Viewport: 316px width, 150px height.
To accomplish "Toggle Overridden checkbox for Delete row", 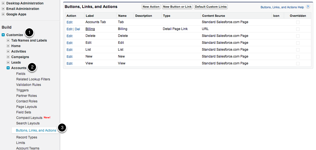I will 298,36.
